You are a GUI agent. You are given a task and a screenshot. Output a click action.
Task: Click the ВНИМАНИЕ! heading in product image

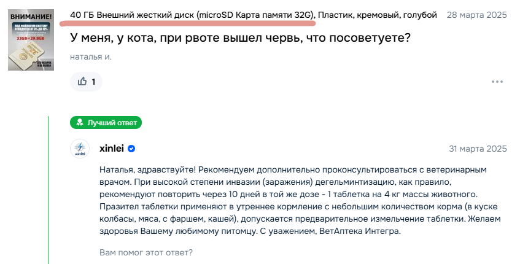[31, 16]
